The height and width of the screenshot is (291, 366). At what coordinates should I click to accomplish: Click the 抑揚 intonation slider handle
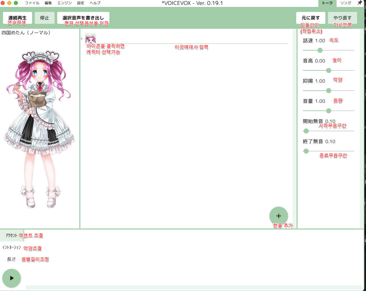328,91
